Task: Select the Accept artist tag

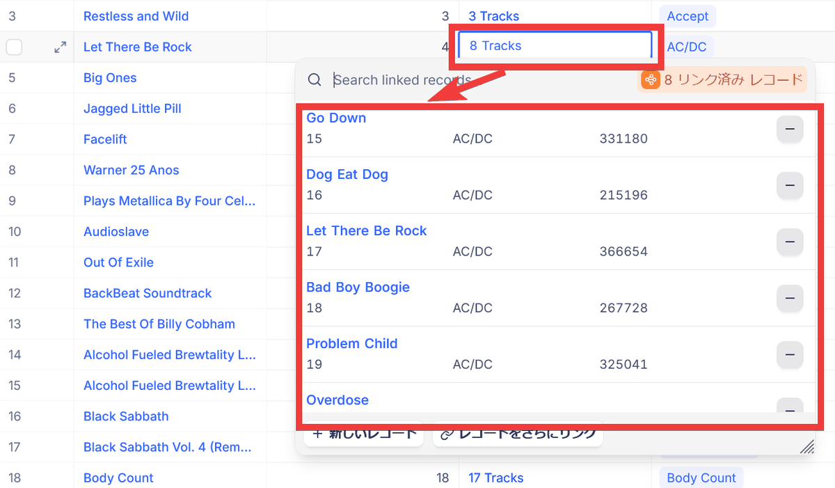Action: [x=687, y=16]
